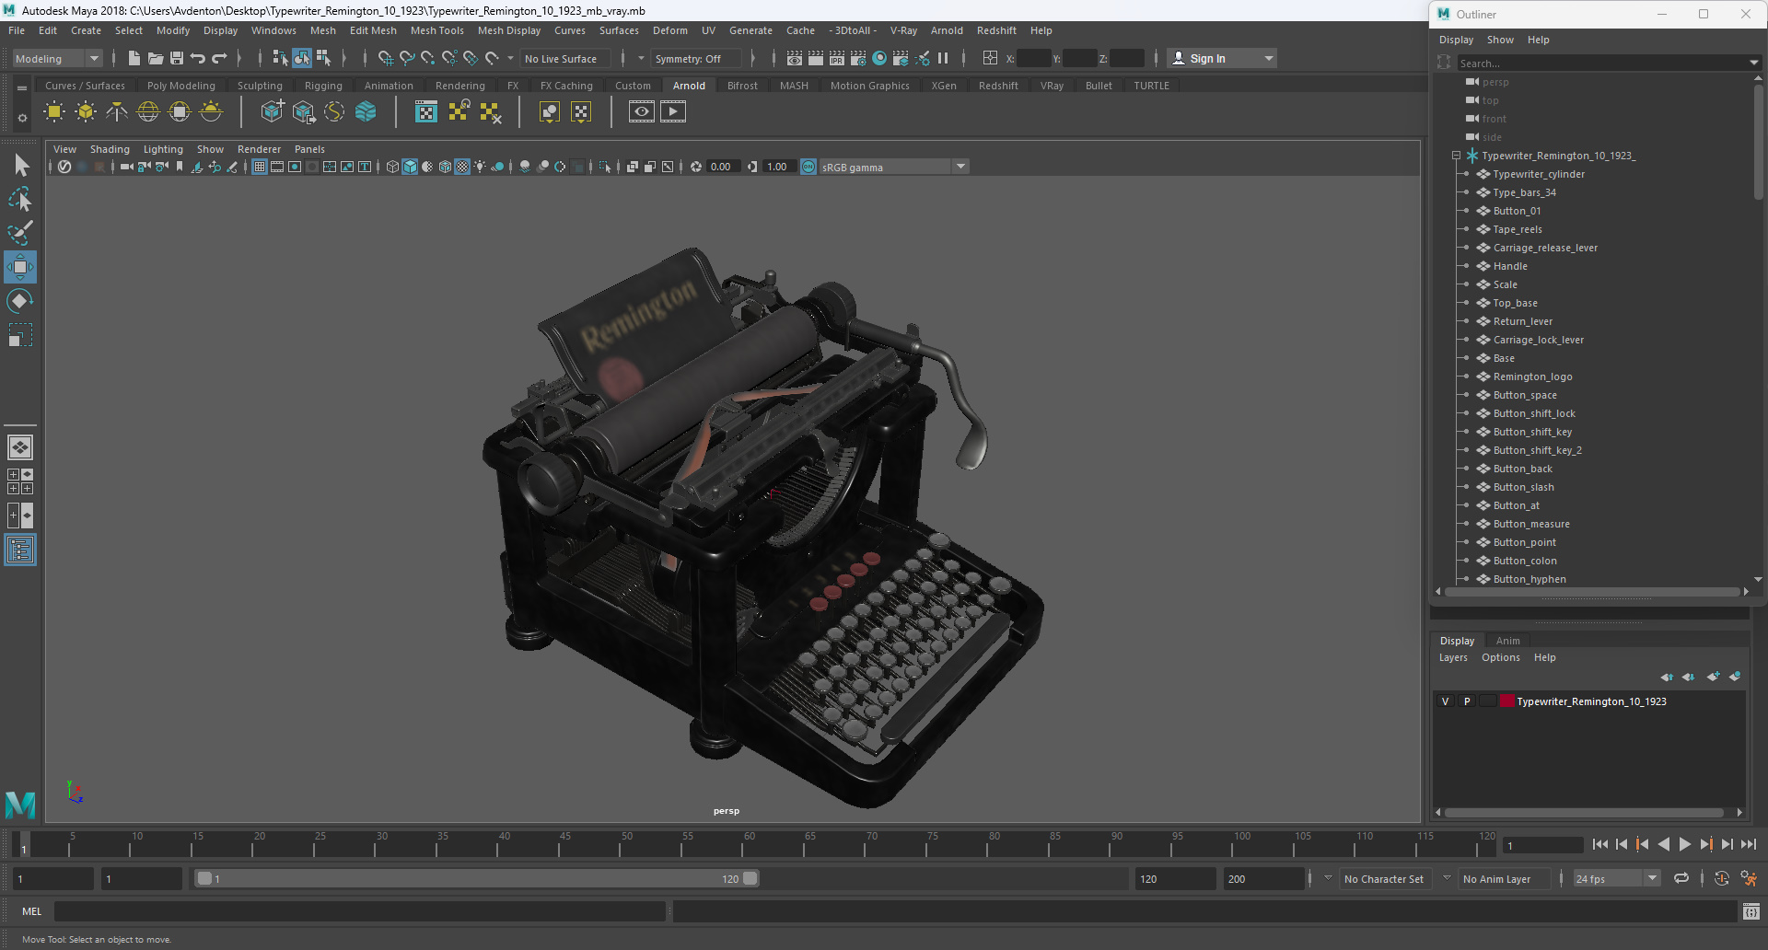Activate the Rotate tool

(20, 301)
